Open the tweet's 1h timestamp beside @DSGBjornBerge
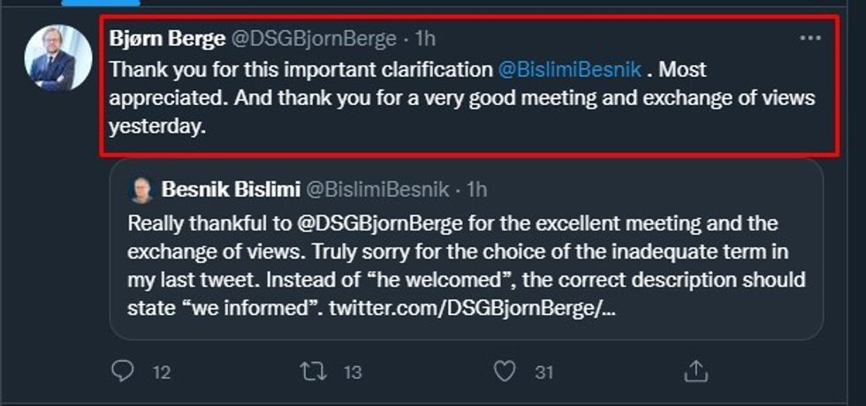Screen dimensions: 866x406 tap(425, 39)
